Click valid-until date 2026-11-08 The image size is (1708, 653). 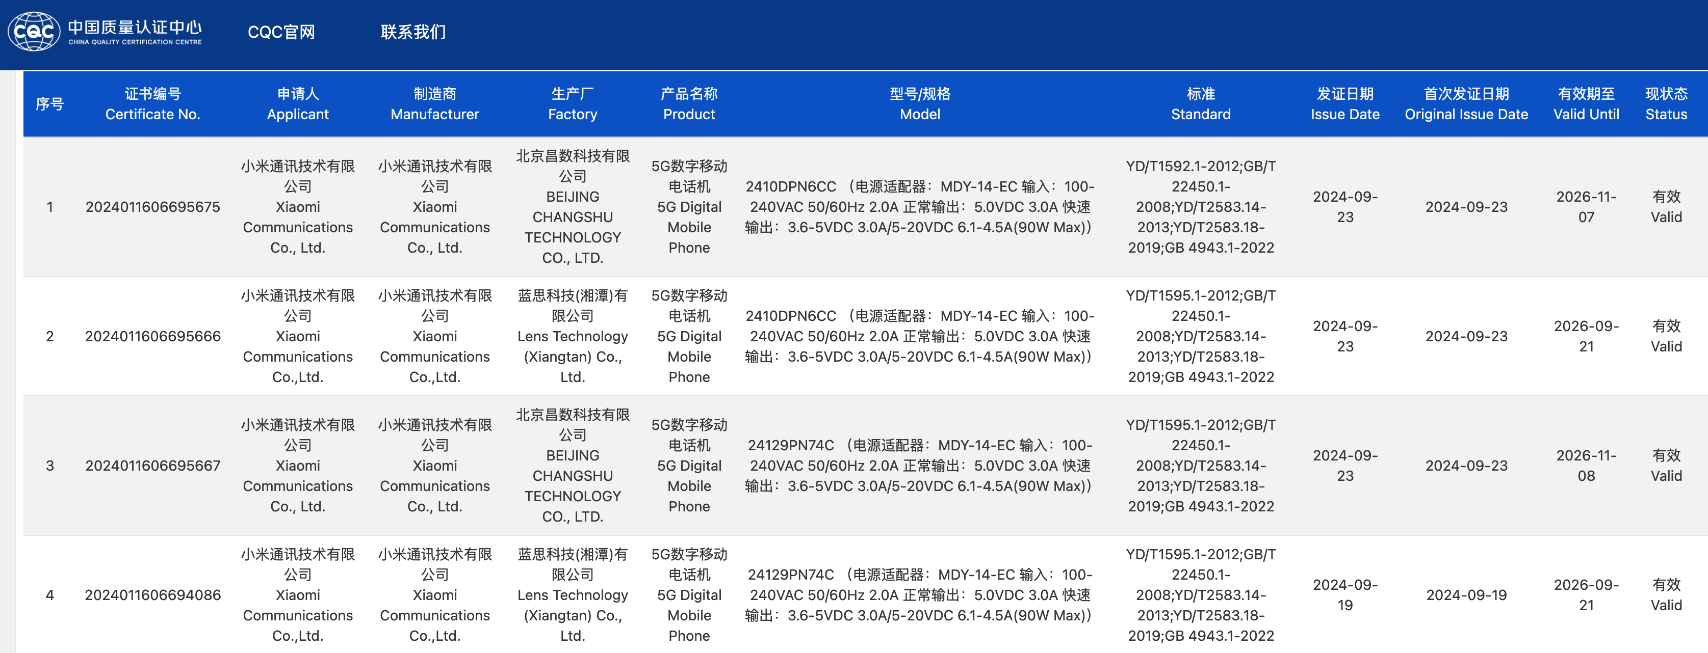click(1586, 466)
